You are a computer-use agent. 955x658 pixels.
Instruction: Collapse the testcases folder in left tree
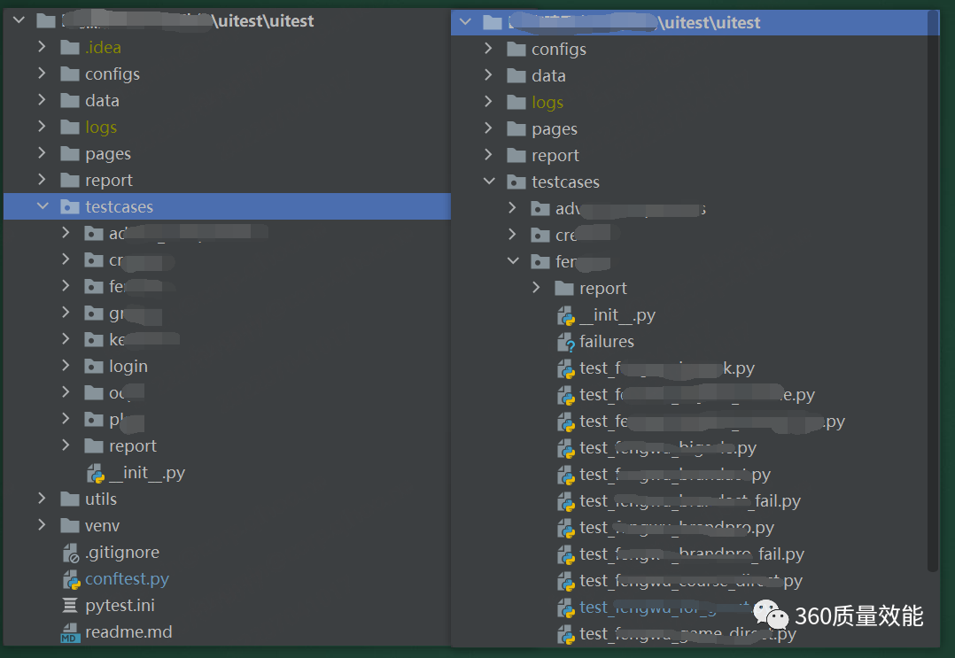pyautogui.click(x=42, y=206)
